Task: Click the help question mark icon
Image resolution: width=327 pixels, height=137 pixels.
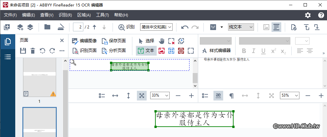Action: tap(321, 15)
